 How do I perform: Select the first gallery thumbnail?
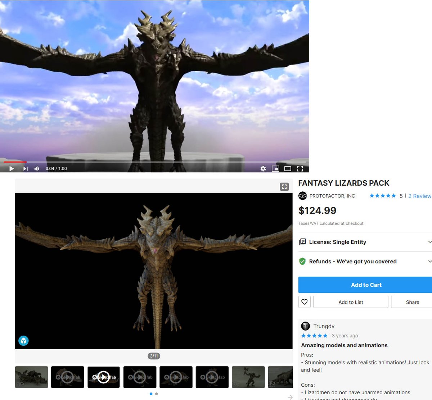[31, 377]
